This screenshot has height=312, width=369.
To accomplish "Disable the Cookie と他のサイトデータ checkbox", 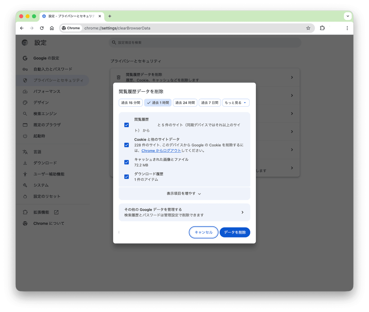I will click(x=127, y=145).
